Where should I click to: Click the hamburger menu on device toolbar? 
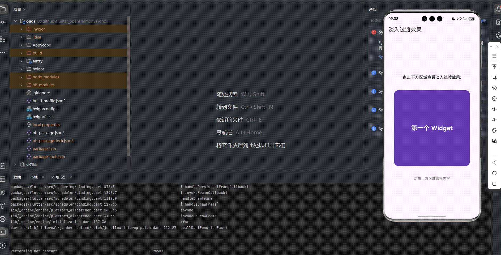click(x=494, y=56)
